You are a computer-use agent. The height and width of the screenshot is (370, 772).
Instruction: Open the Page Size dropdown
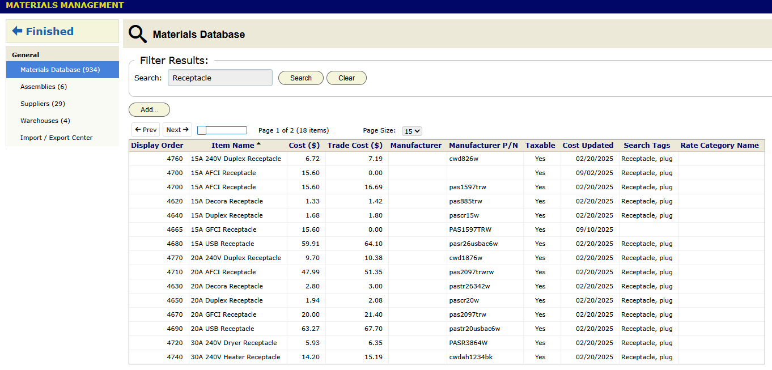[412, 131]
